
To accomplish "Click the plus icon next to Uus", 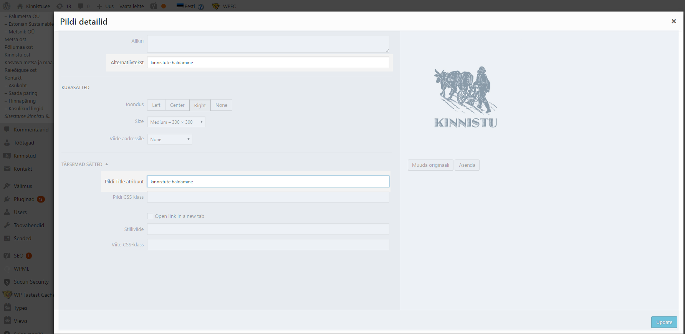I will [x=99, y=6].
